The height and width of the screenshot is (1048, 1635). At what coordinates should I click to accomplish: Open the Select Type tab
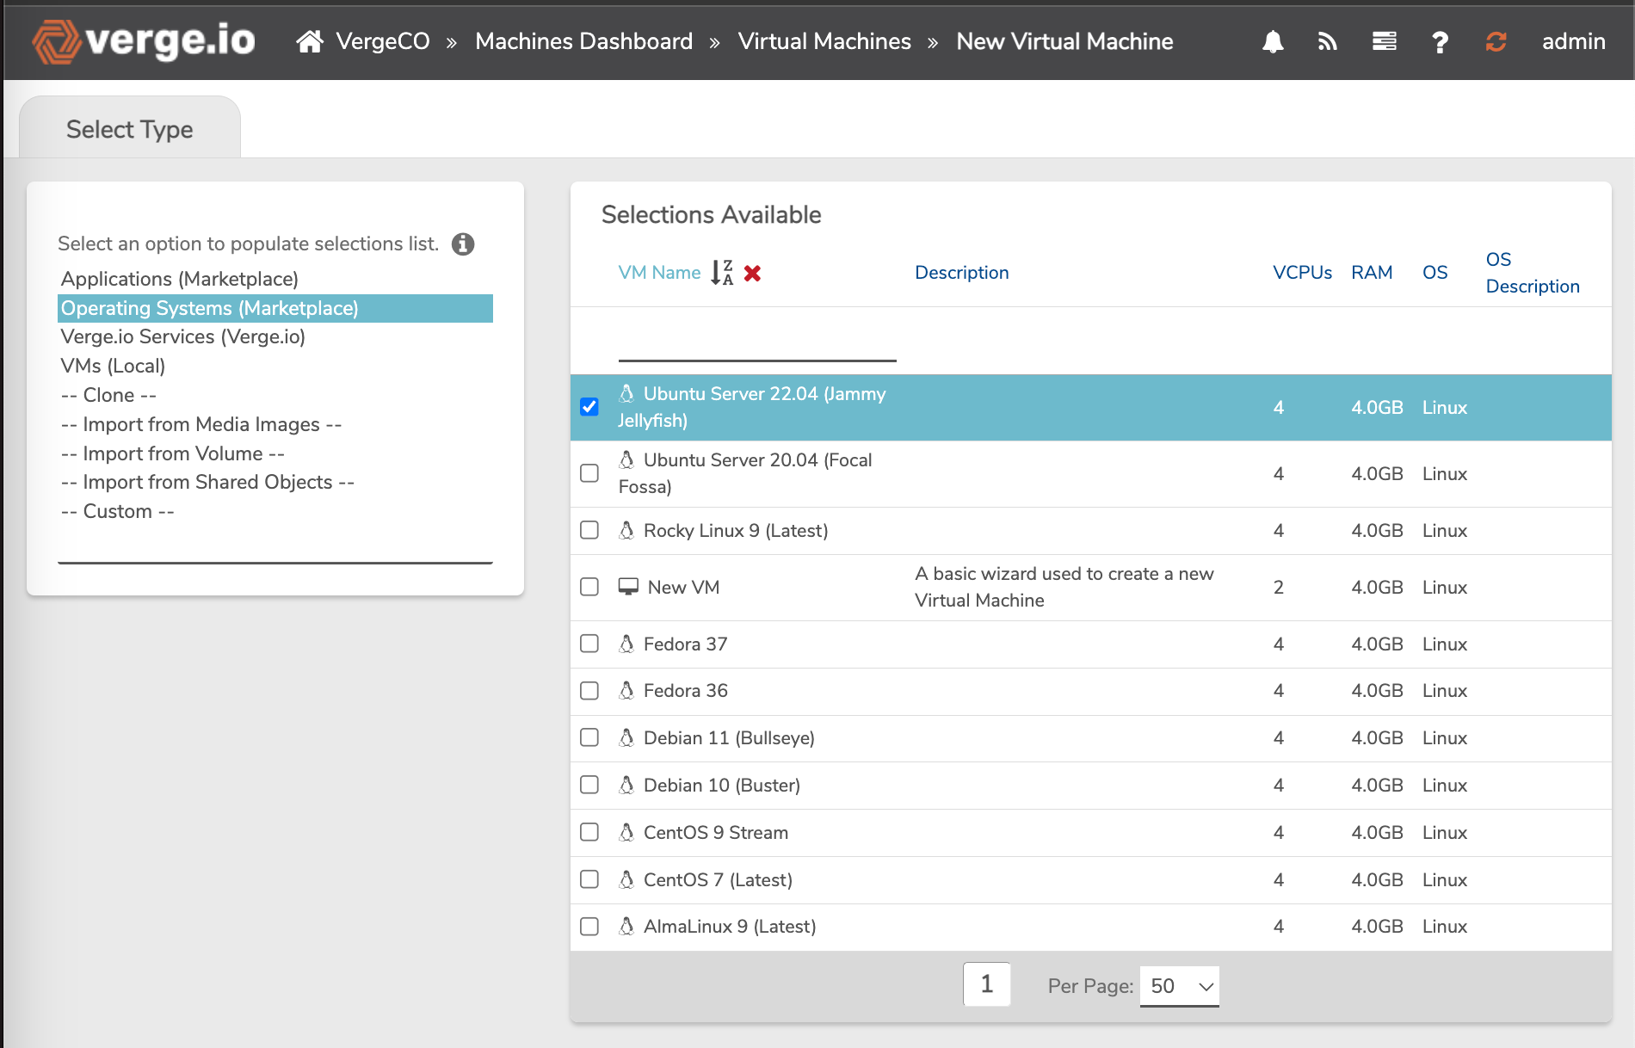tap(130, 129)
